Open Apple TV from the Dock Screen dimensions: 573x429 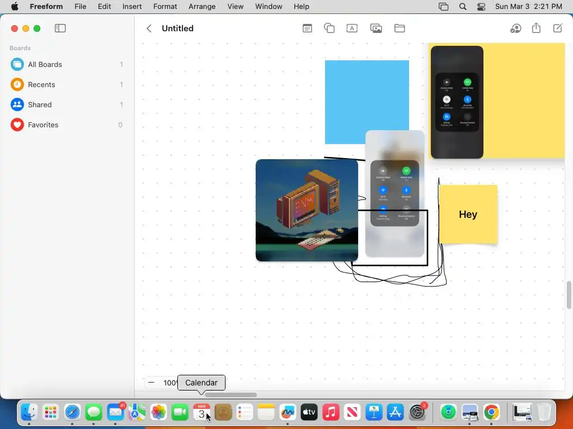click(309, 413)
